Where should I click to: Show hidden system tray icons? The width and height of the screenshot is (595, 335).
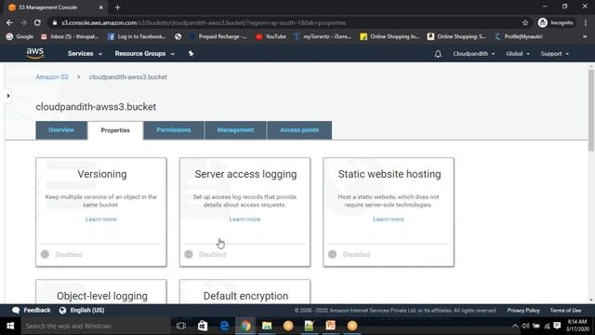515,326
